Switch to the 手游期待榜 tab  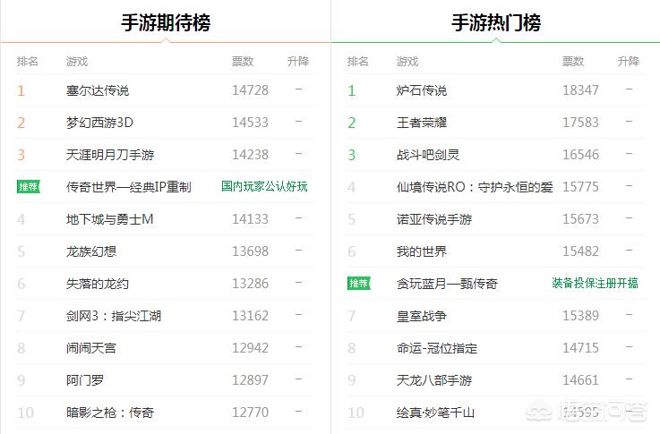tap(166, 22)
